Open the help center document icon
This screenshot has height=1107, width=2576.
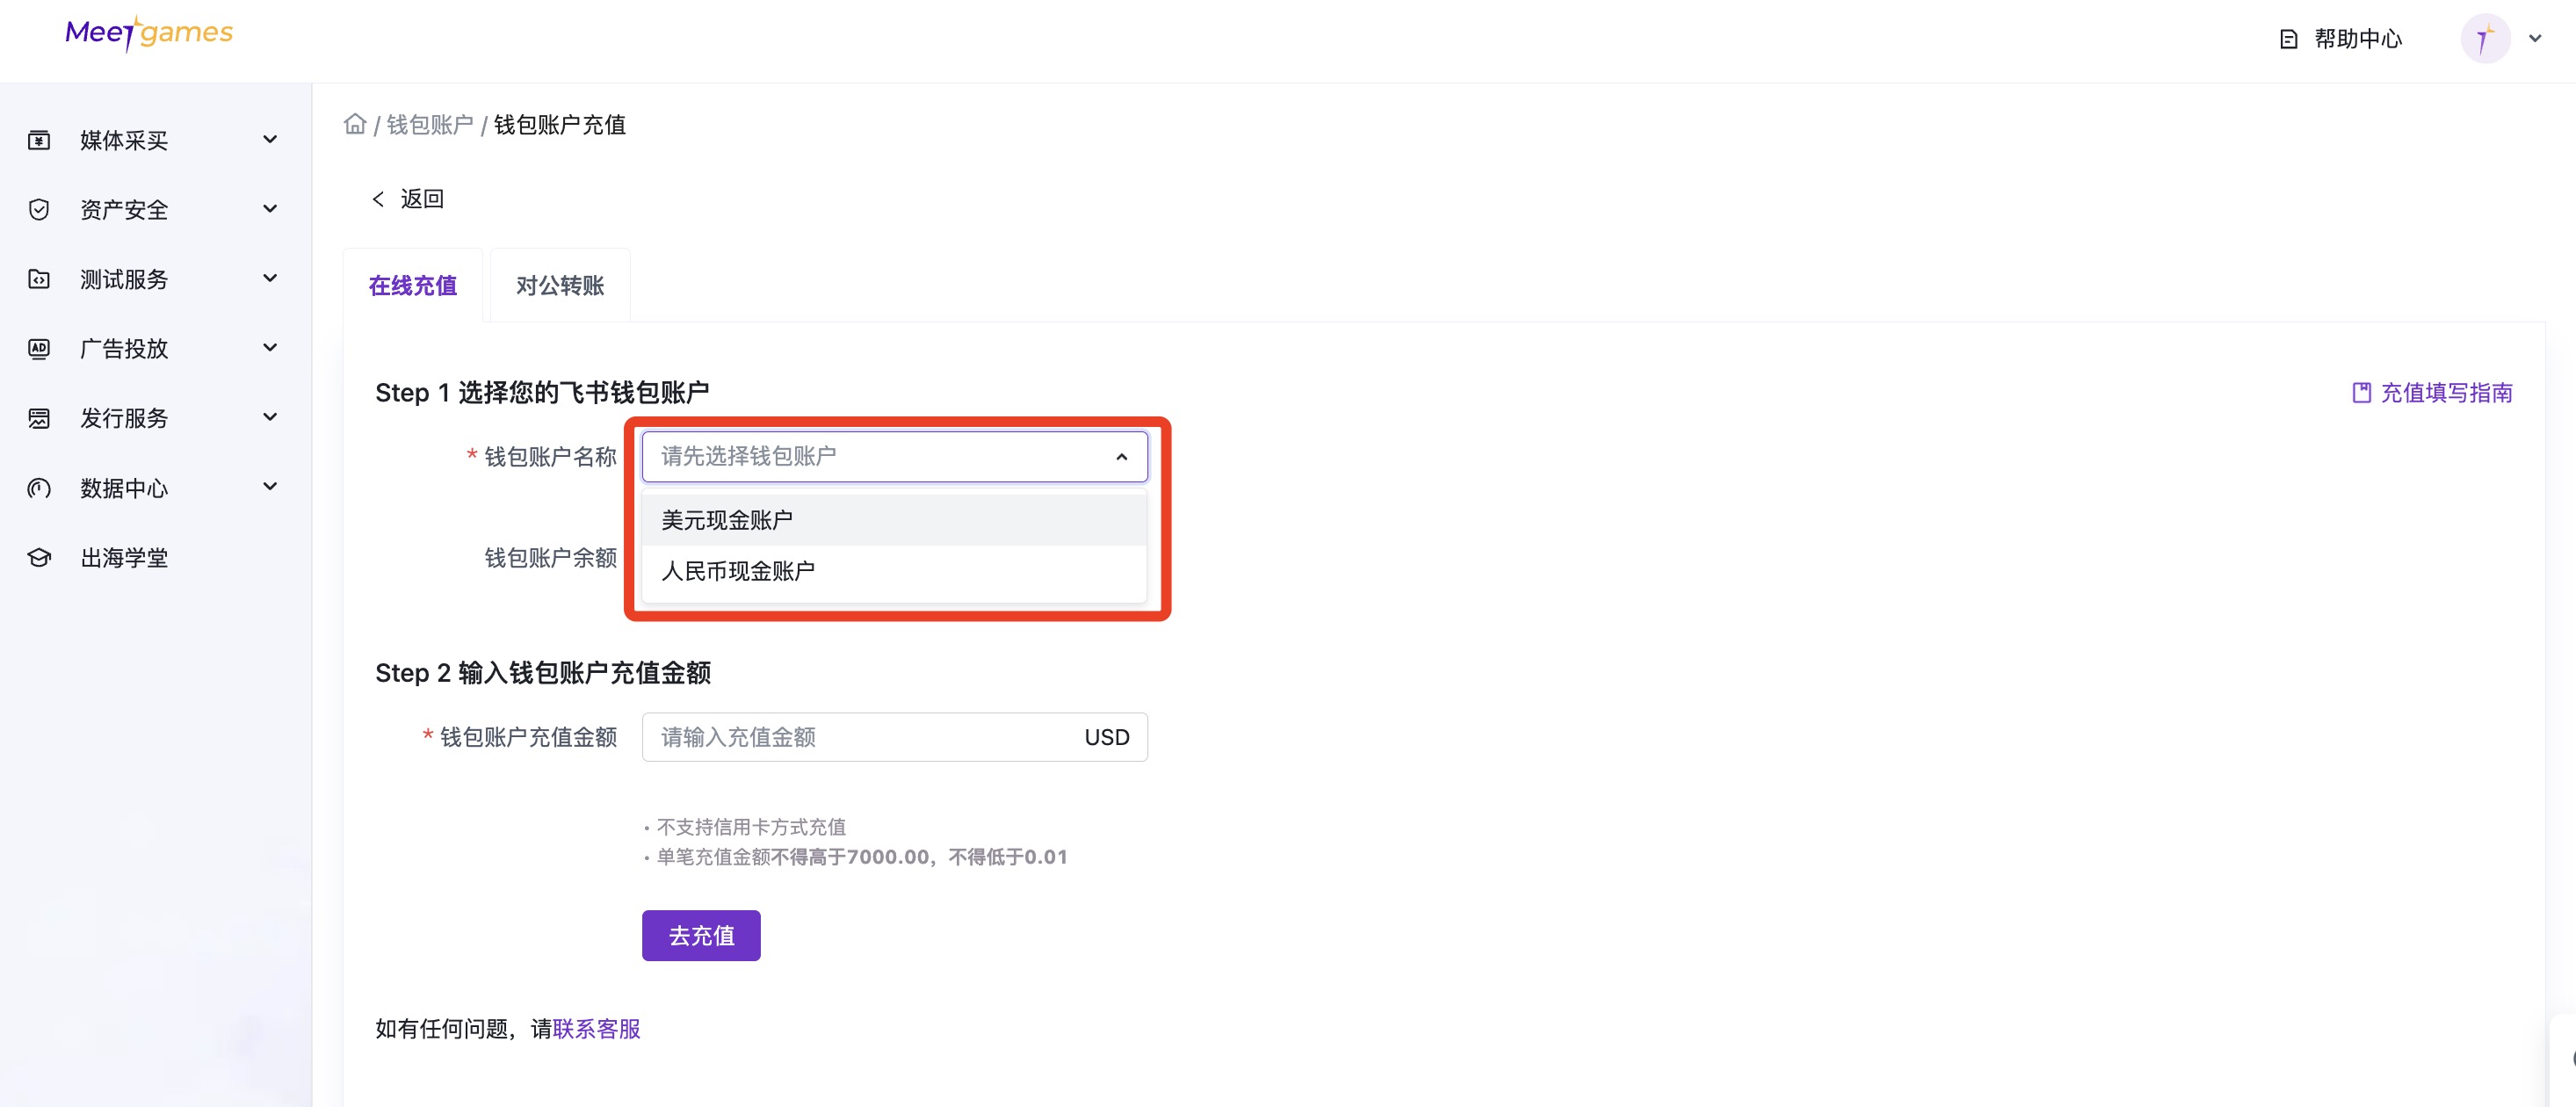coord(2288,39)
